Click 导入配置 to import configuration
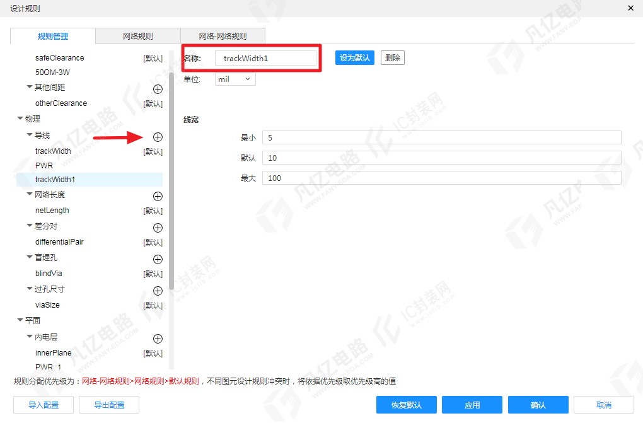This screenshot has height=423, width=643. click(43, 405)
